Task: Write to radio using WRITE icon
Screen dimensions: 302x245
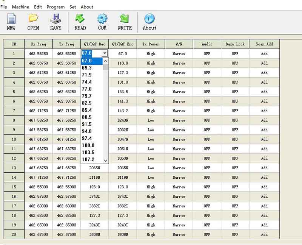Action: pyautogui.click(x=125, y=22)
